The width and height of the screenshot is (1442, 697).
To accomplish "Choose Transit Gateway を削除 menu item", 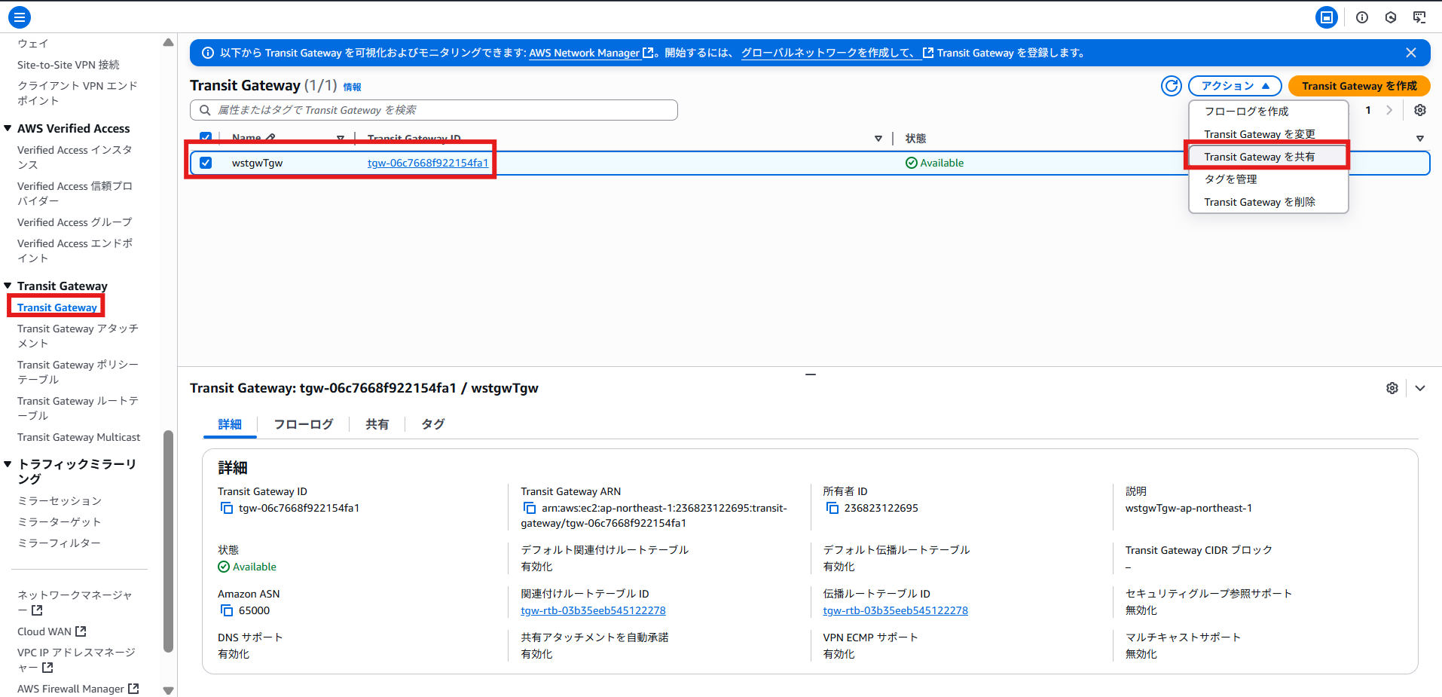I will 1269,202.
